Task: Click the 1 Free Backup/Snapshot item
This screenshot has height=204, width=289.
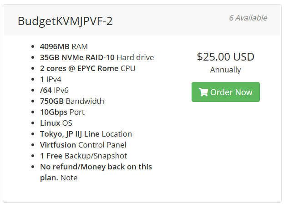Action: pyautogui.click(x=83, y=156)
